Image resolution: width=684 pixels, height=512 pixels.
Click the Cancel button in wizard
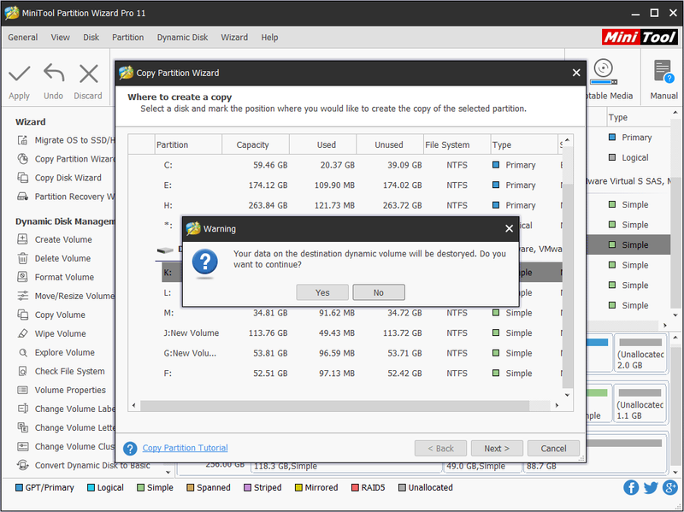coord(553,449)
